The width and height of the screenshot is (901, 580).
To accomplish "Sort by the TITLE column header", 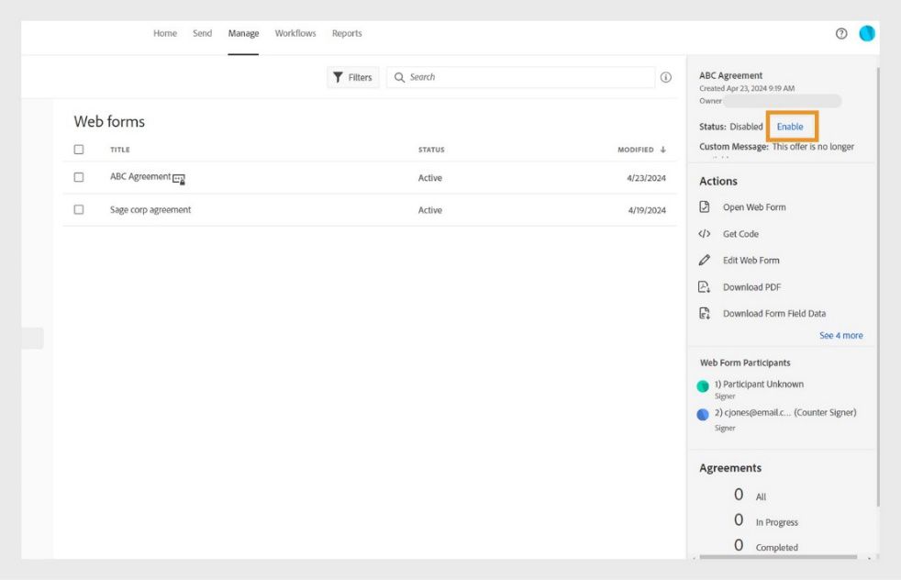I will [x=120, y=150].
